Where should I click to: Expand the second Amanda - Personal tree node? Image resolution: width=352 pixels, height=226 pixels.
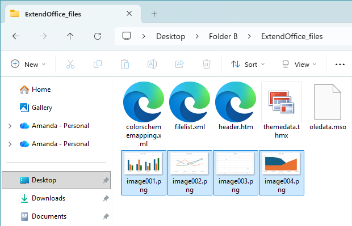click(x=10, y=144)
